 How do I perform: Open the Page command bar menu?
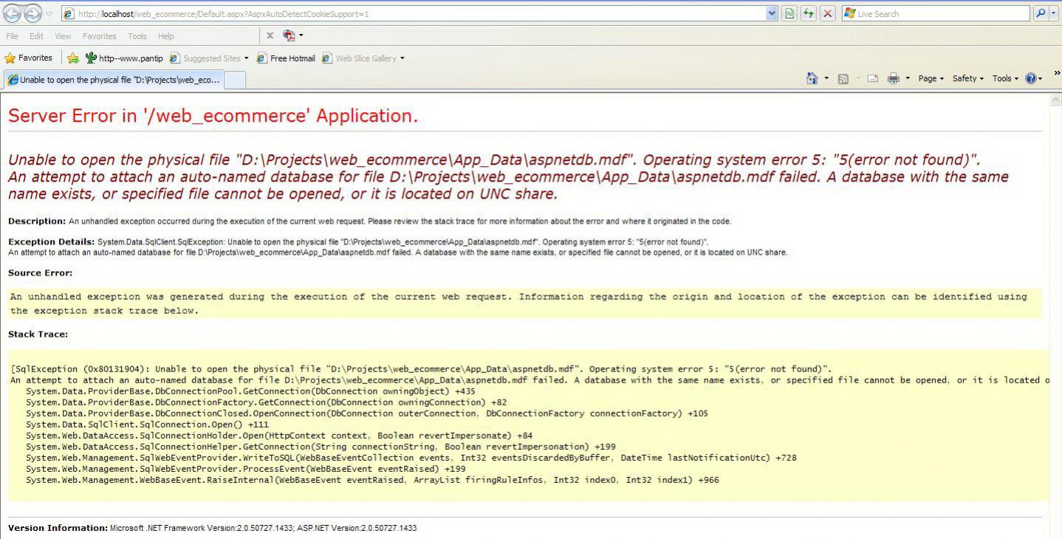pos(931,78)
